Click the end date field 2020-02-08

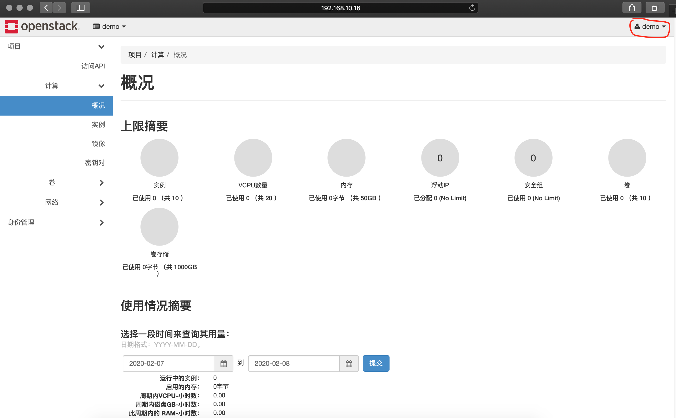[x=294, y=363]
